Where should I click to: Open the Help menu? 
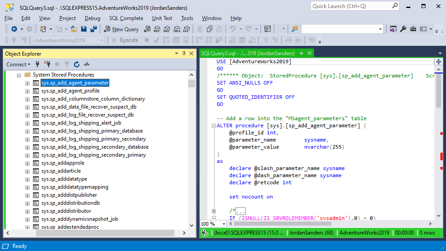(236, 18)
